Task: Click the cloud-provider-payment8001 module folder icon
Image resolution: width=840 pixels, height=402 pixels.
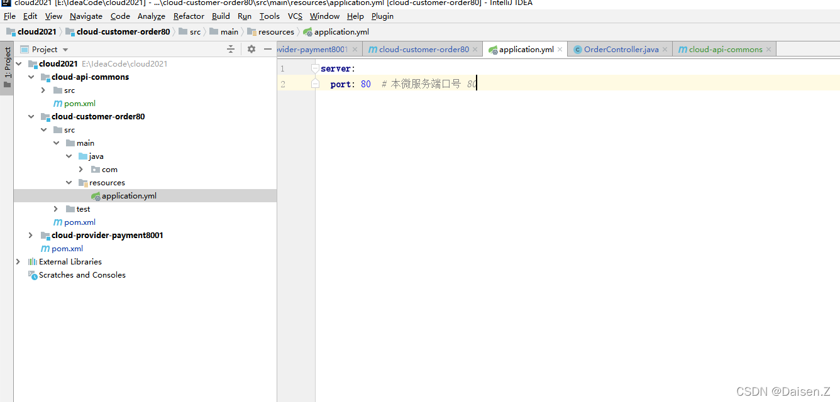Action: click(x=45, y=236)
